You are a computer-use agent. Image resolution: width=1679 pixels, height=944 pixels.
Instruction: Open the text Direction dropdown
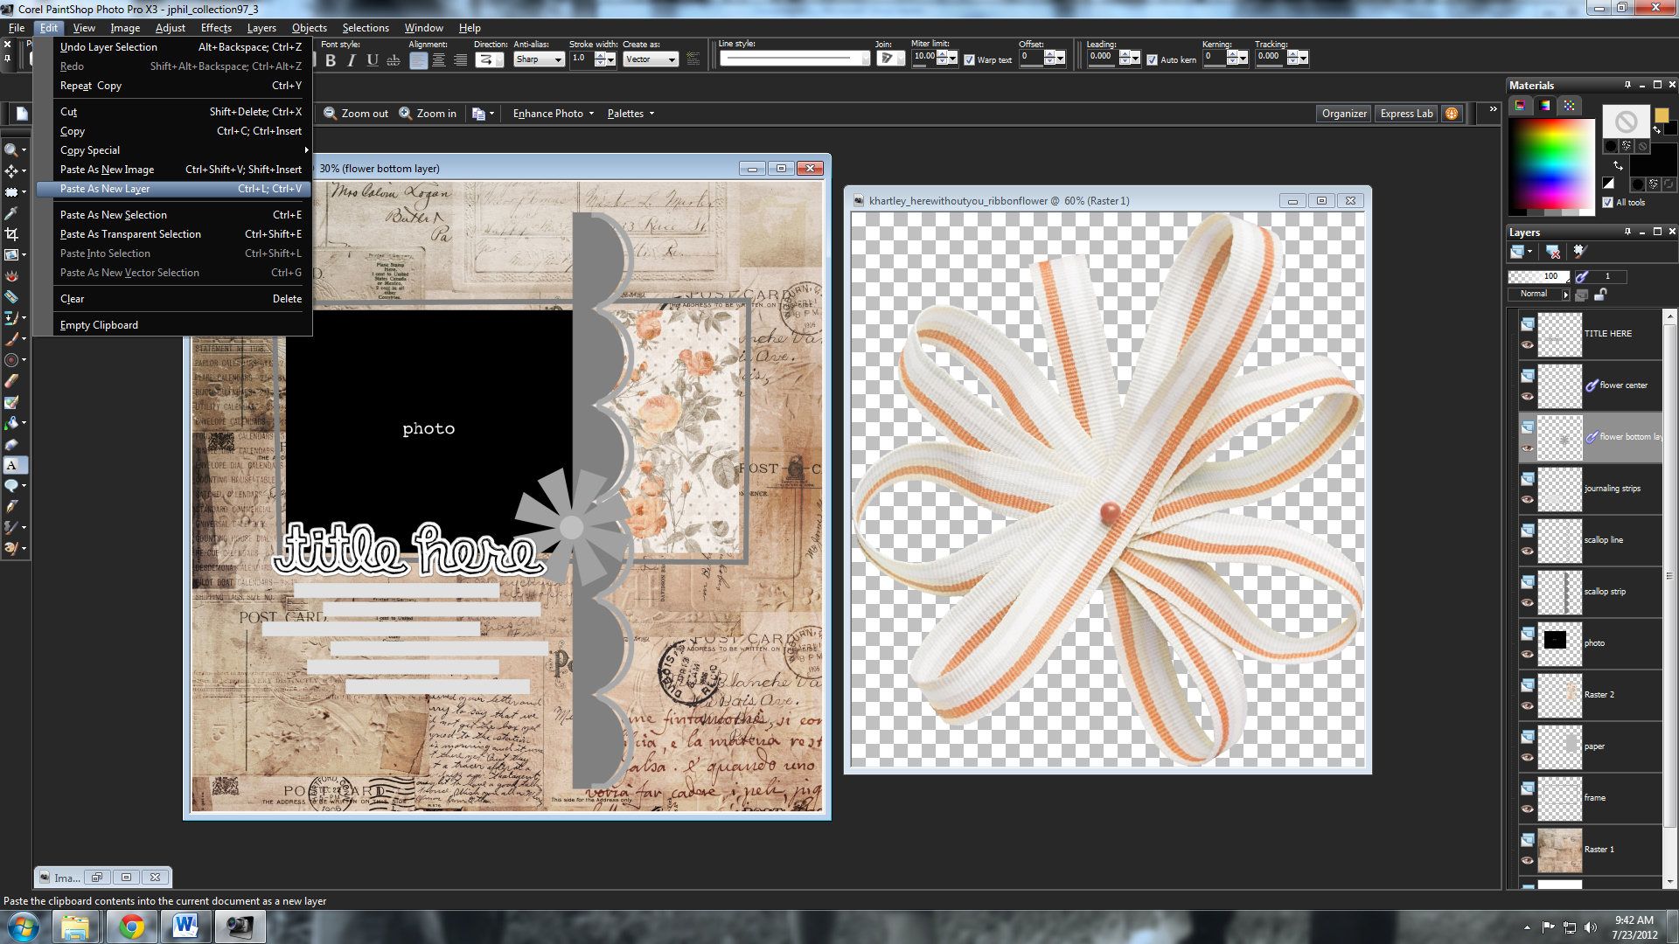click(x=489, y=59)
